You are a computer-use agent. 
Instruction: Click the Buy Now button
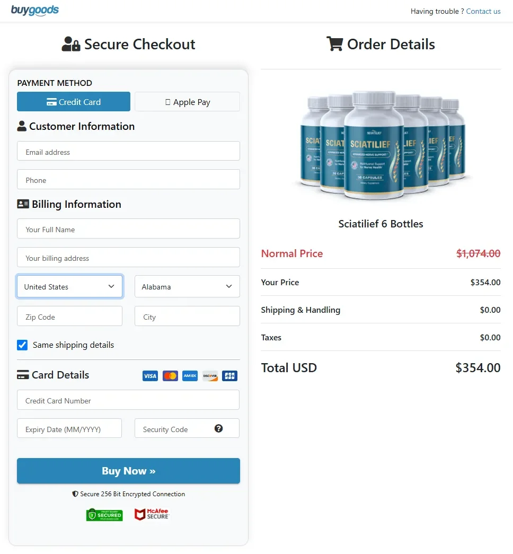click(x=128, y=470)
